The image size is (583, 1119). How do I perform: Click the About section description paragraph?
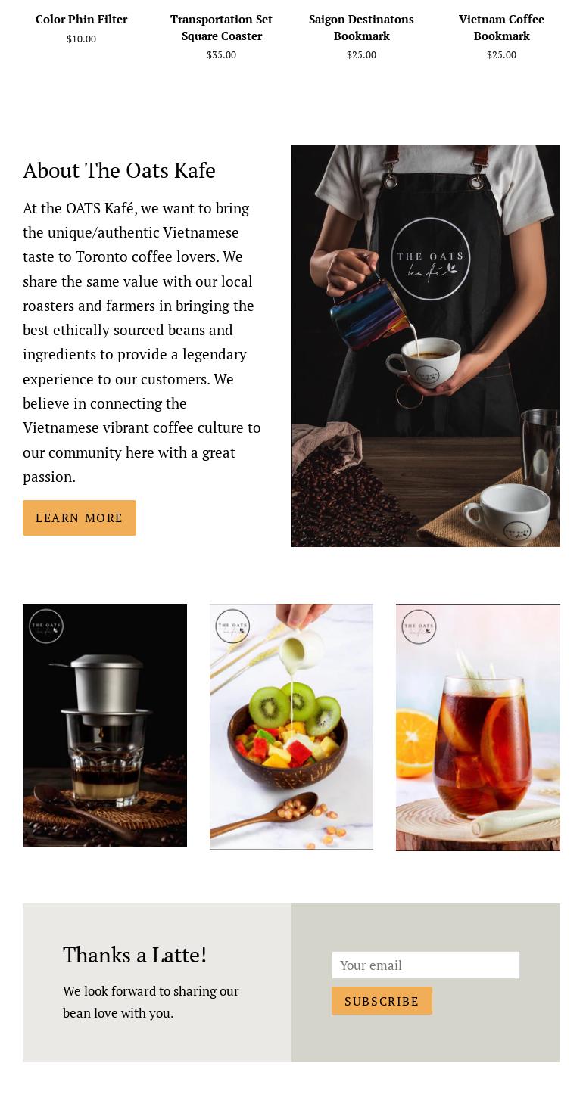[x=142, y=342]
